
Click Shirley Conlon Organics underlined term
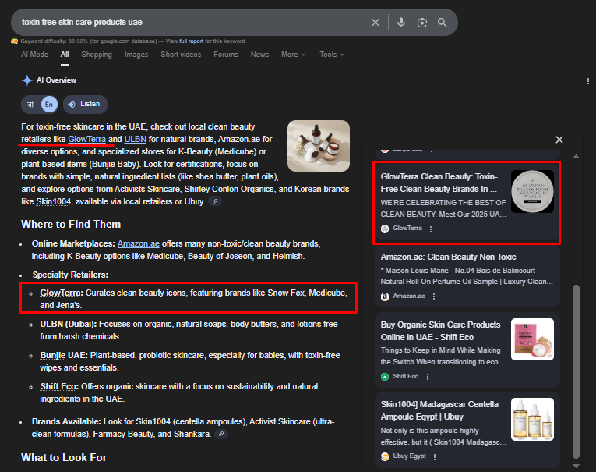click(x=229, y=189)
